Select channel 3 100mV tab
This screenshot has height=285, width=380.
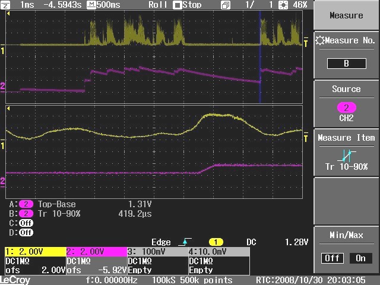(158, 252)
